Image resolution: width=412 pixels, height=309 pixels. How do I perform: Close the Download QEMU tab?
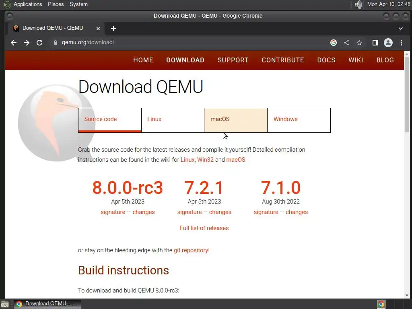(98, 29)
